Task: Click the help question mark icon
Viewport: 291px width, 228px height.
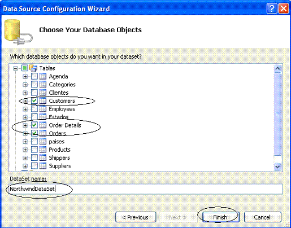Action: coord(272,8)
